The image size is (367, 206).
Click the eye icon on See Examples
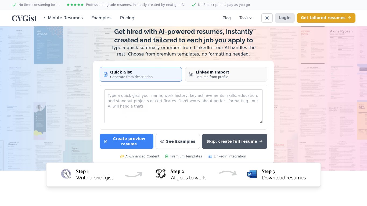(162, 141)
